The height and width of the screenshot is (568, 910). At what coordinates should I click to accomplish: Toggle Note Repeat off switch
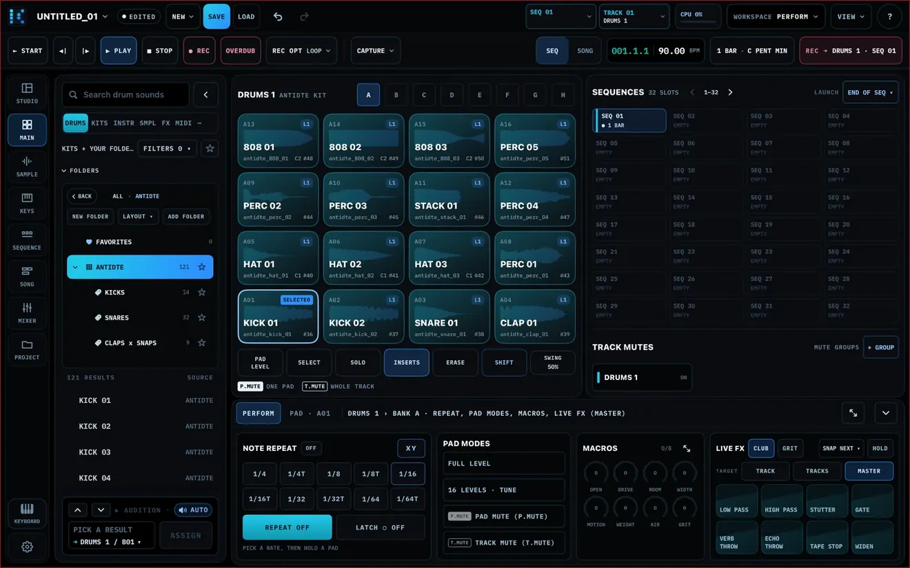[311, 448]
